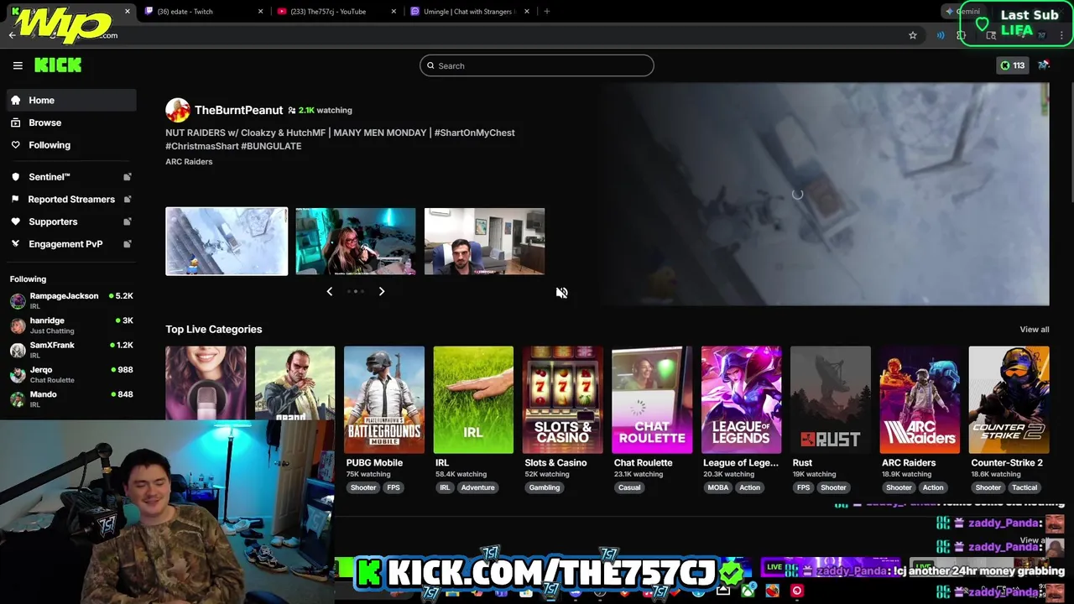Open PUBG Mobile category card
This screenshot has height=604, width=1074.
[x=384, y=400]
